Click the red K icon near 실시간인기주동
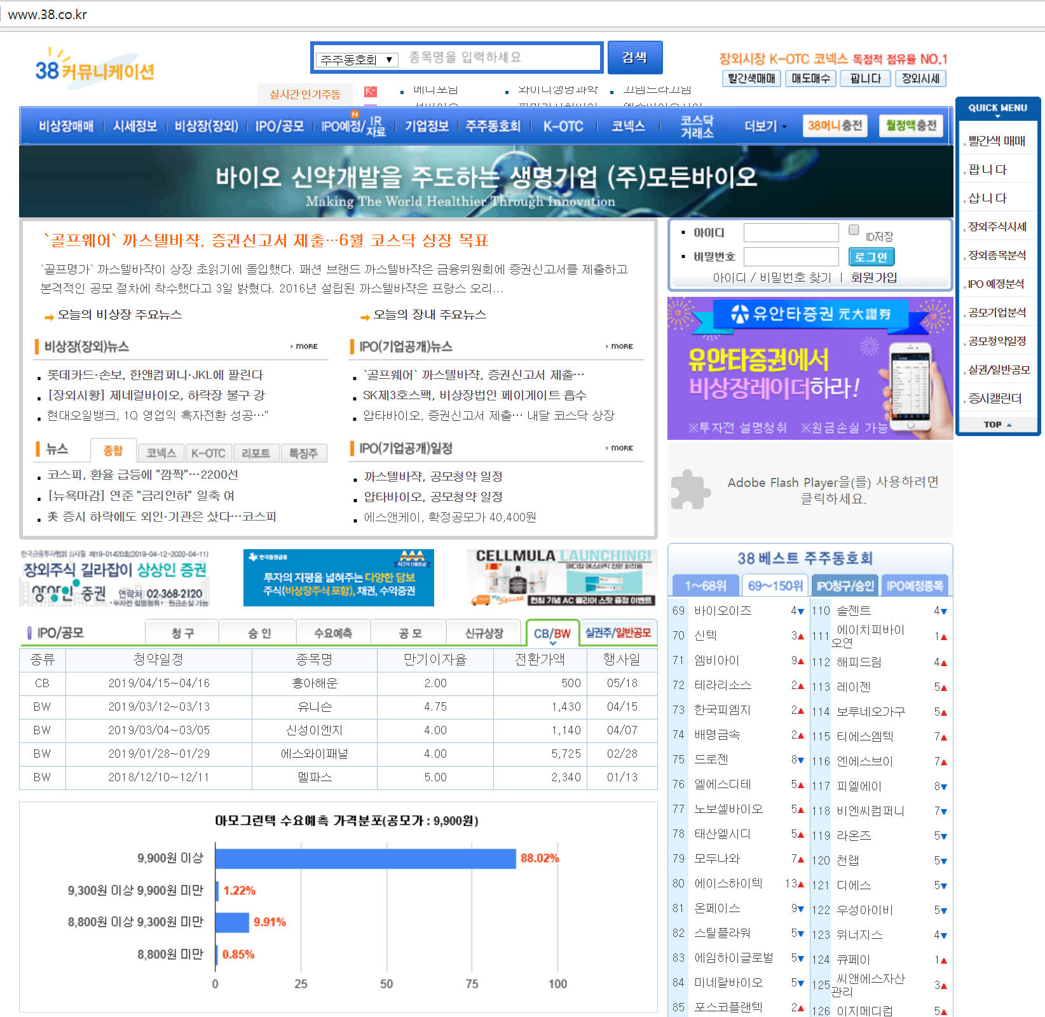Screen dimensions: 1045x1017 point(370,92)
